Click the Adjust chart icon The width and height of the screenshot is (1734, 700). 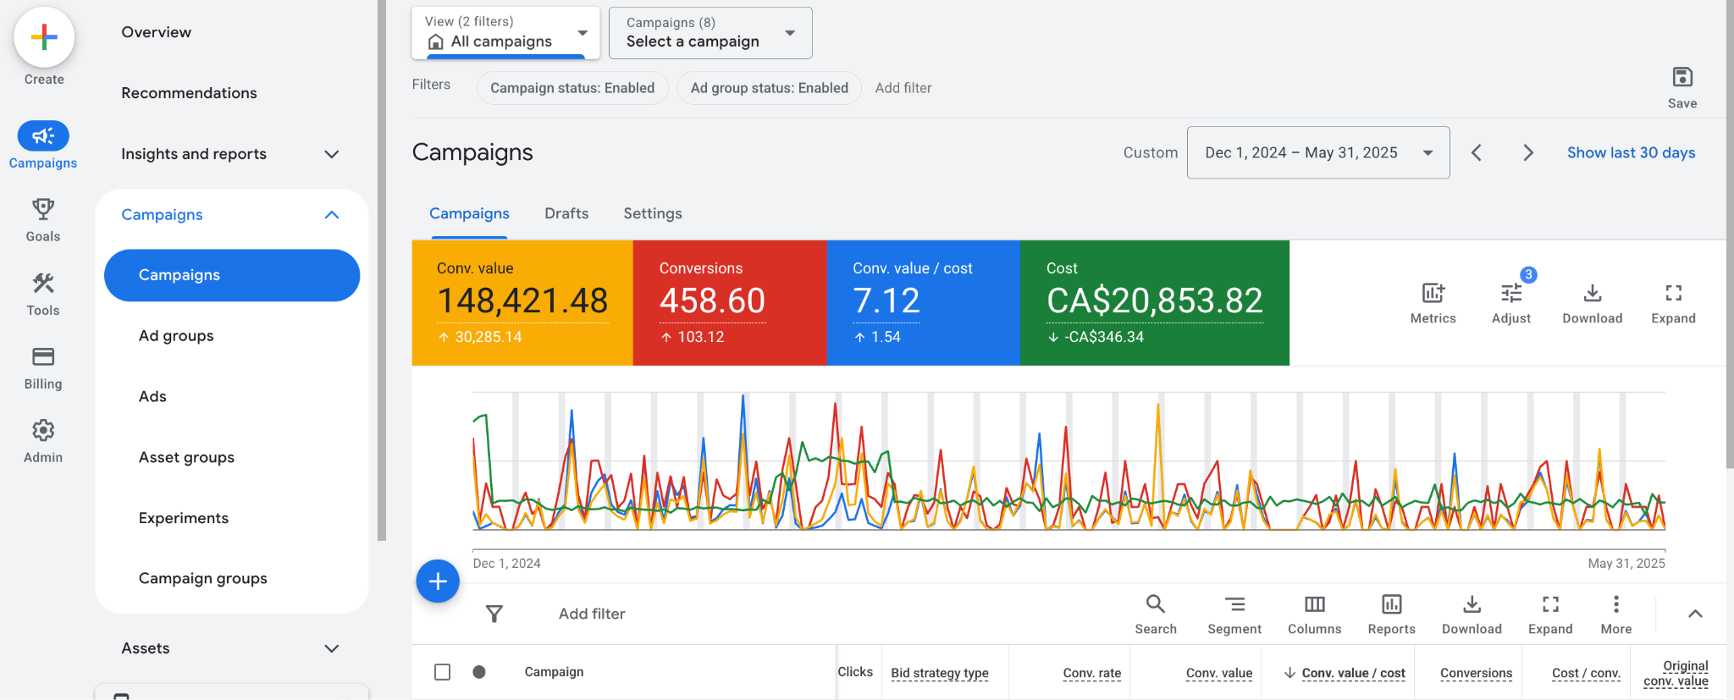[x=1510, y=294]
